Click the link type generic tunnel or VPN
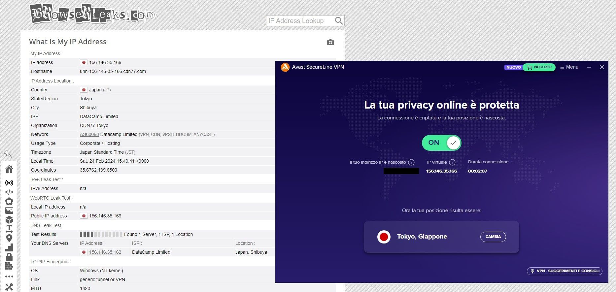This screenshot has width=616, height=292. (102, 279)
